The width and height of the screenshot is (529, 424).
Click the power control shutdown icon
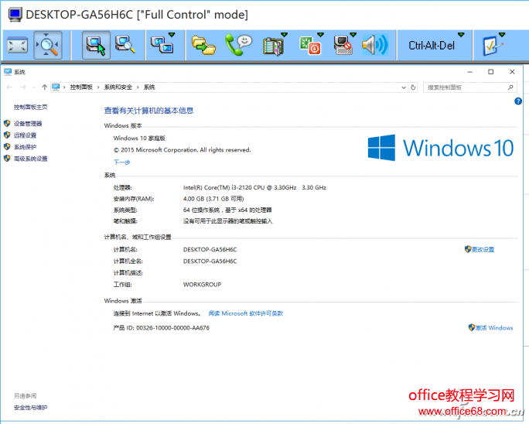pos(310,46)
